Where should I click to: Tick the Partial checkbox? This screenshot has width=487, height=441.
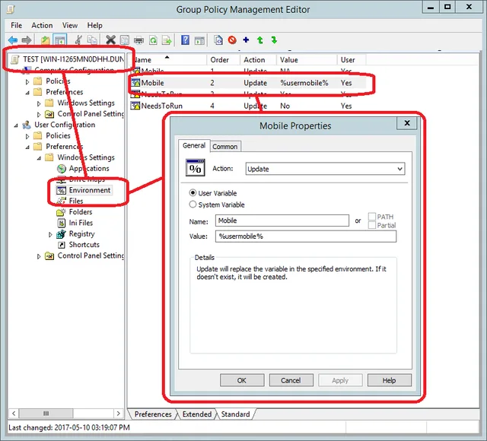click(372, 225)
